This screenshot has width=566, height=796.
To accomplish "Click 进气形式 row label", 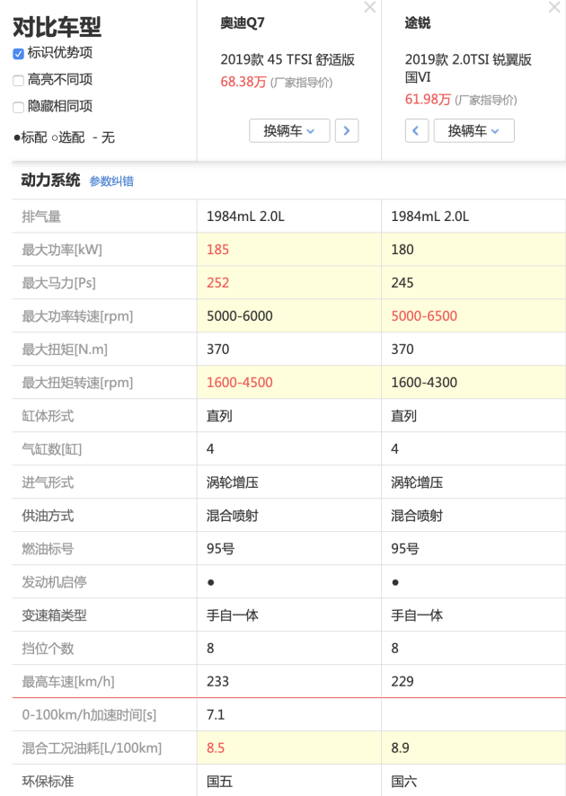I will tap(48, 482).
